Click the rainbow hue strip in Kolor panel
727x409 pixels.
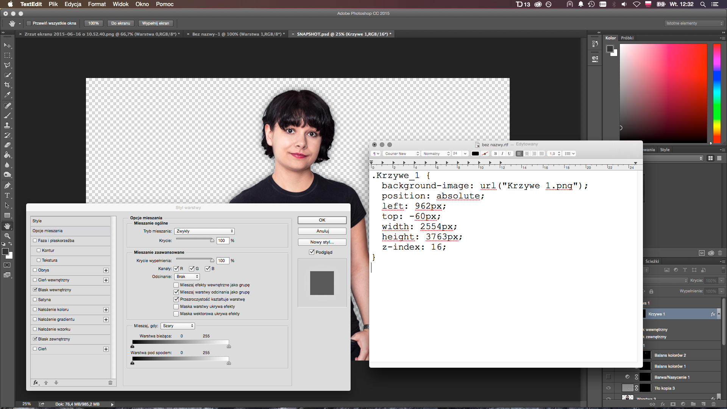coord(717,93)
